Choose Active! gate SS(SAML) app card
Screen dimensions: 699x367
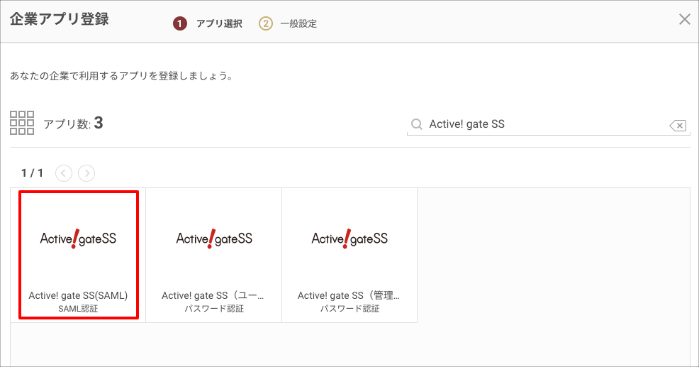click(x=79, y=255)
